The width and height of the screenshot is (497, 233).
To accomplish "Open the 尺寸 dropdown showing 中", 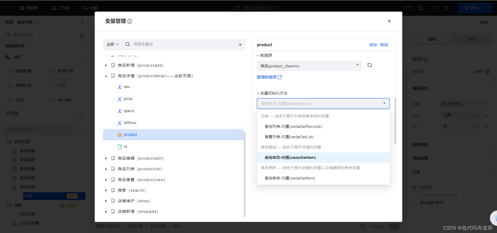I will pos(461,126).
